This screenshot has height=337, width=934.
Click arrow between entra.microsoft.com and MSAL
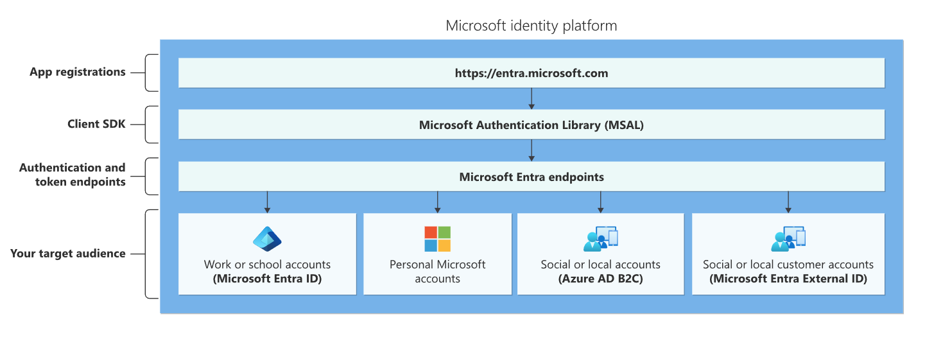pos(532,98)
